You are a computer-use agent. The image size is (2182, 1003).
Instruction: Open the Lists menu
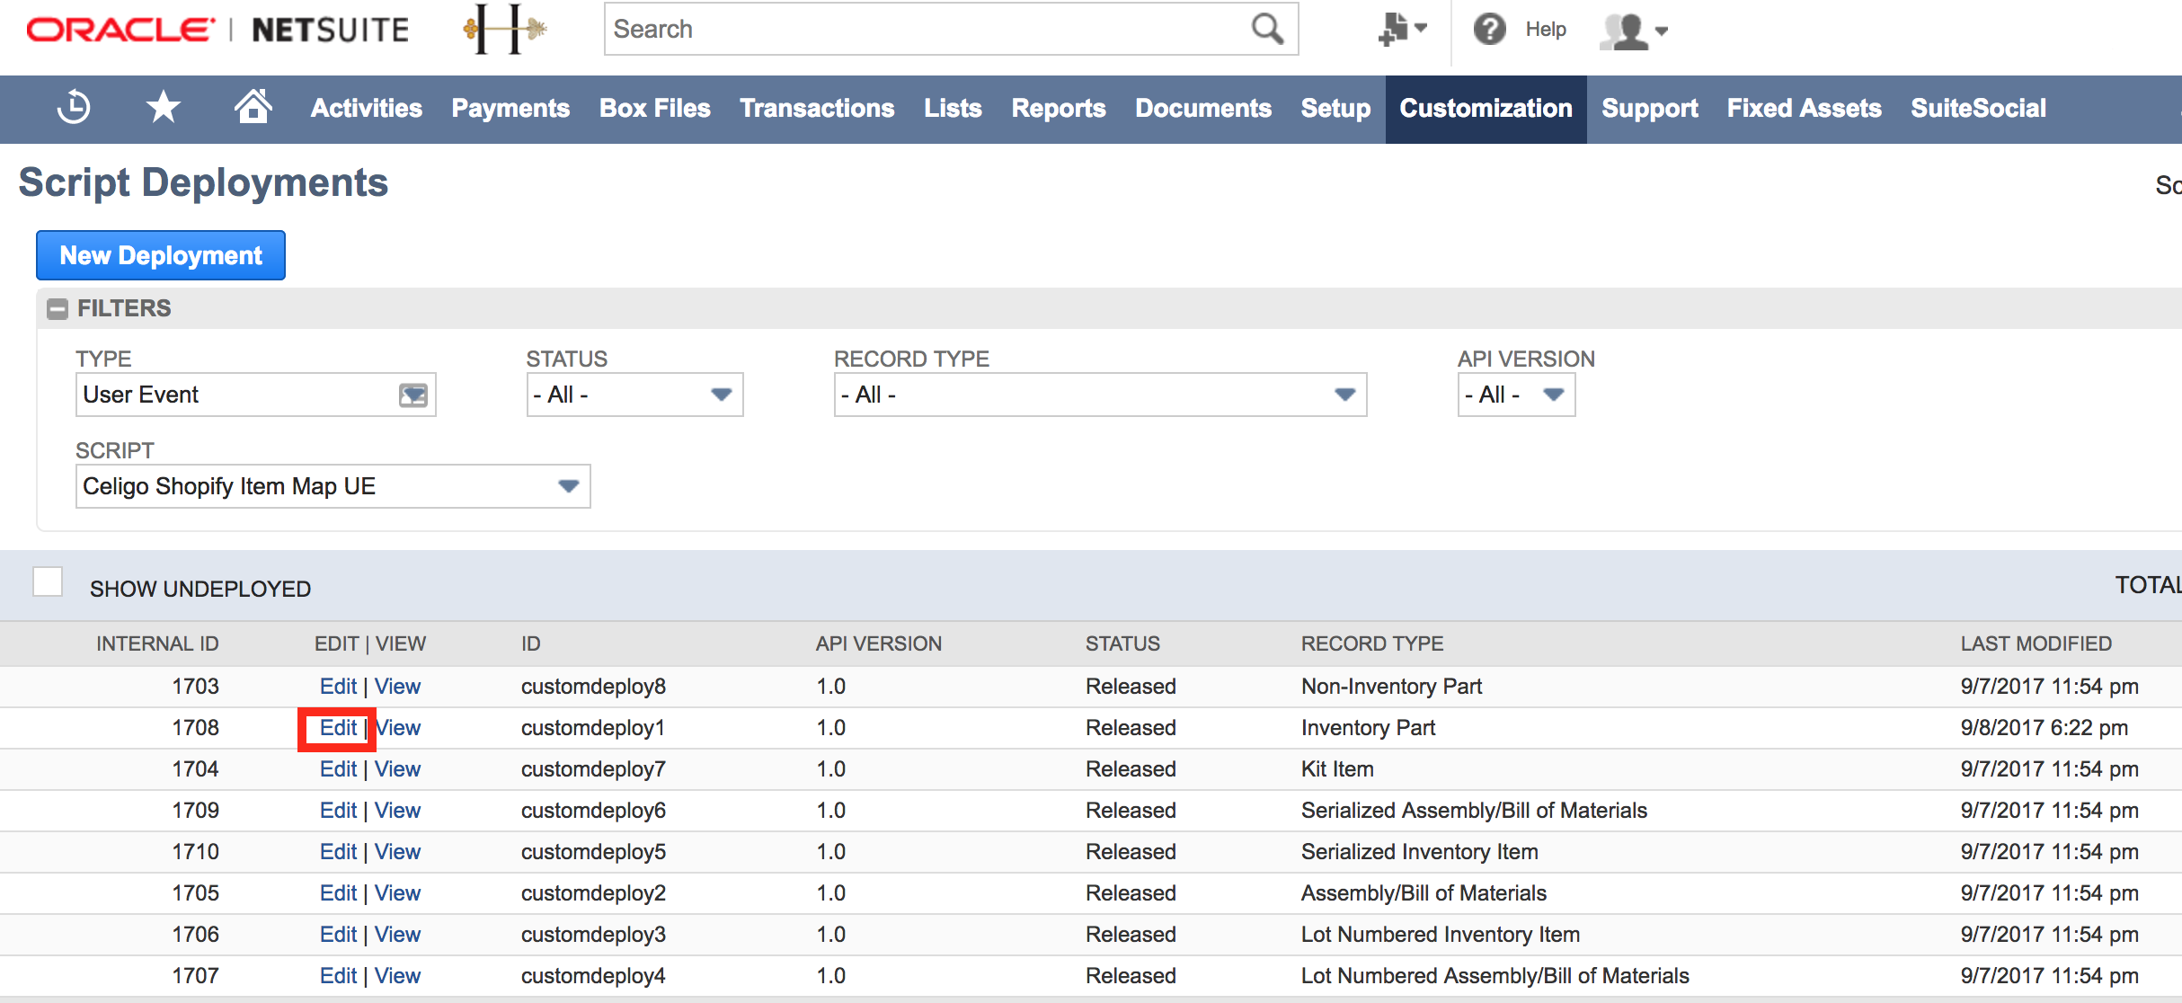(x=953, y=109)
